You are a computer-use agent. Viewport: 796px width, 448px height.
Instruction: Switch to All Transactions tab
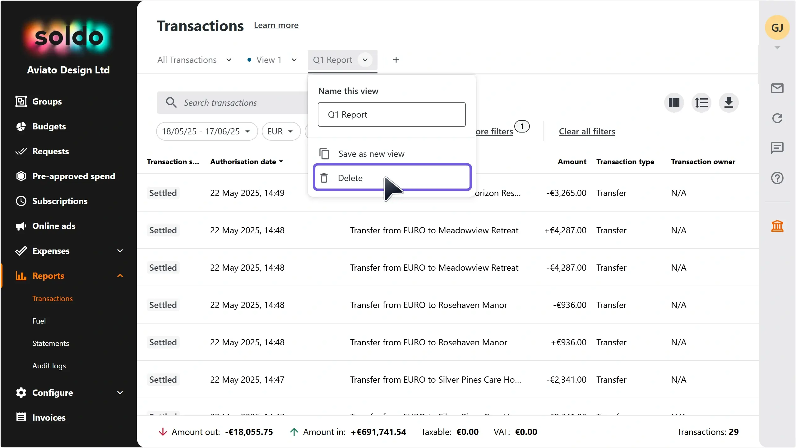(187, 60)
